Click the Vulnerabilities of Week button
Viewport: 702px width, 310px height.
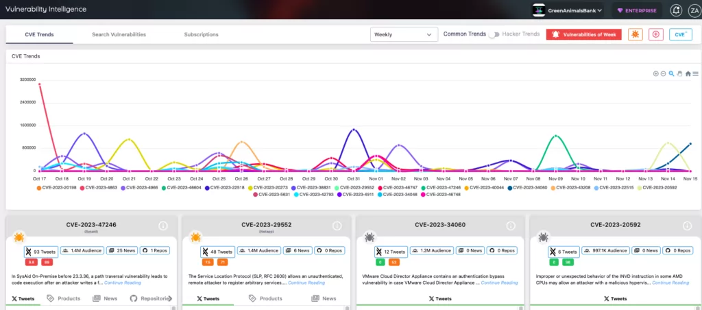tap(584, 34)
